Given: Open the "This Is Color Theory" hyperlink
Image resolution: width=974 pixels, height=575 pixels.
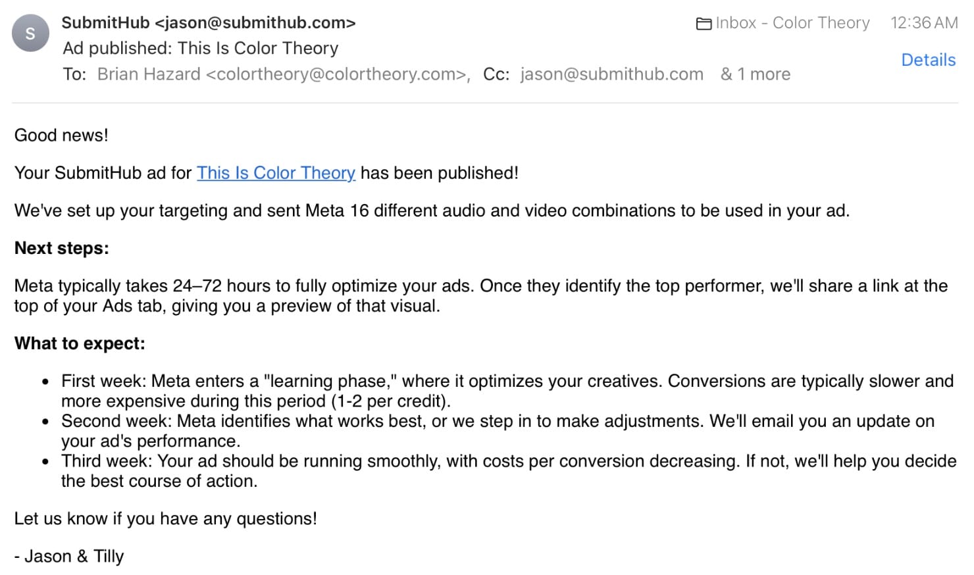Looking at the screenshot, I should click(276, 173).
